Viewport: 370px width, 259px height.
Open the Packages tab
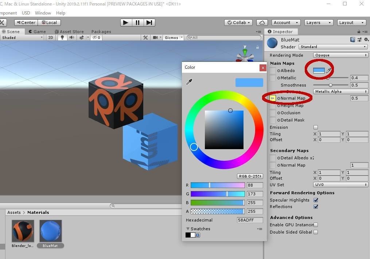pyautogui.click(x=101, y=32)
